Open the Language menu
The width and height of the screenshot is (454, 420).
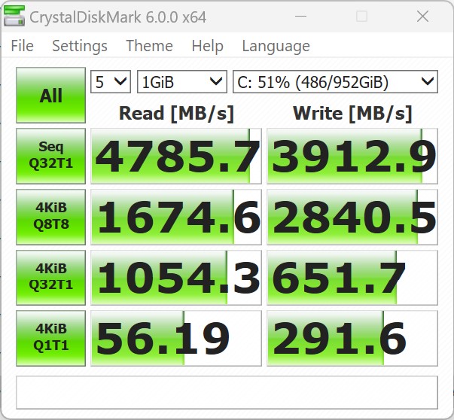(276, 46)
